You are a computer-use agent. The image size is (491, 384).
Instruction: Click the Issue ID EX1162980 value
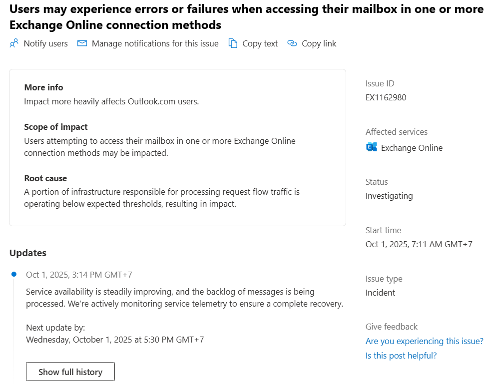pyautogui.click(x=386, y=97)
